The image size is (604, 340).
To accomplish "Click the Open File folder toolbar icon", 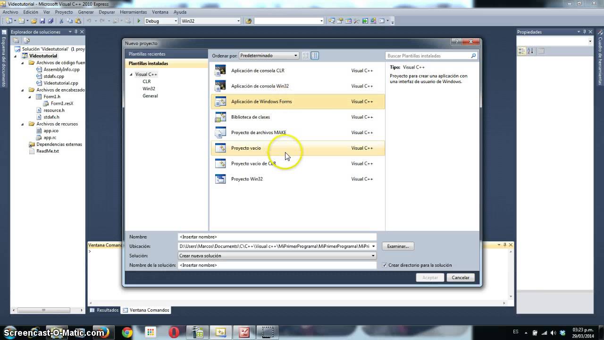I will (34, 21).
